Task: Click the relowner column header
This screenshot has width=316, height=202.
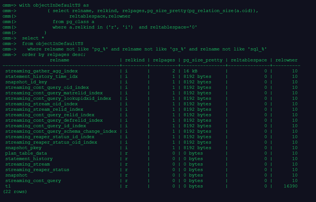Action: coord(286,60)
